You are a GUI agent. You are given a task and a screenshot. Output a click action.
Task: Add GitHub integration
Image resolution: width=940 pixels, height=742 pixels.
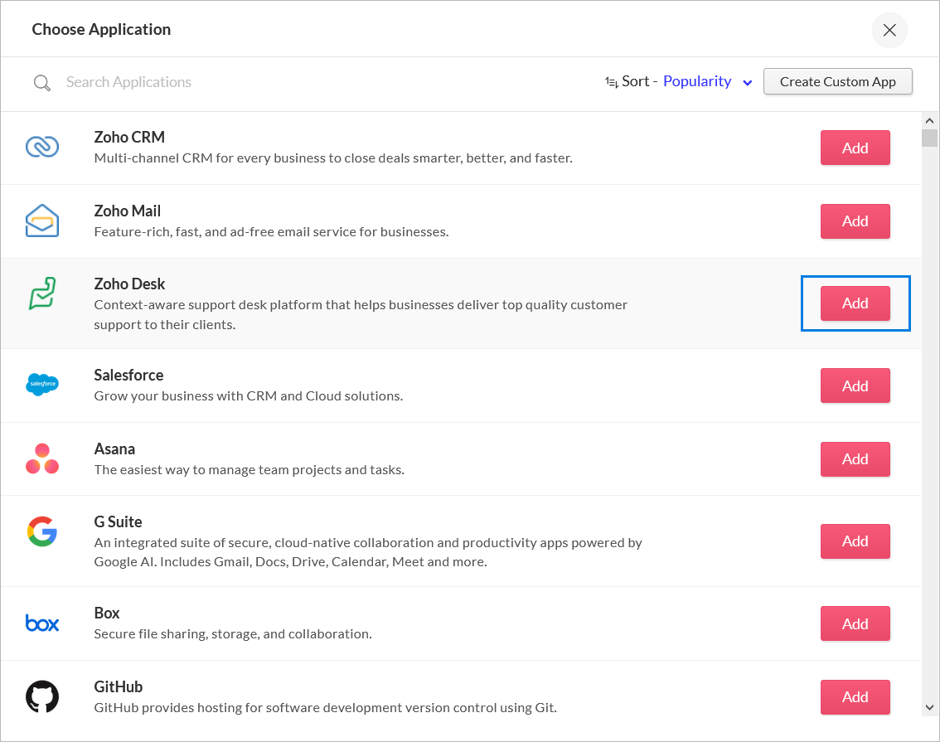point(855,696)
